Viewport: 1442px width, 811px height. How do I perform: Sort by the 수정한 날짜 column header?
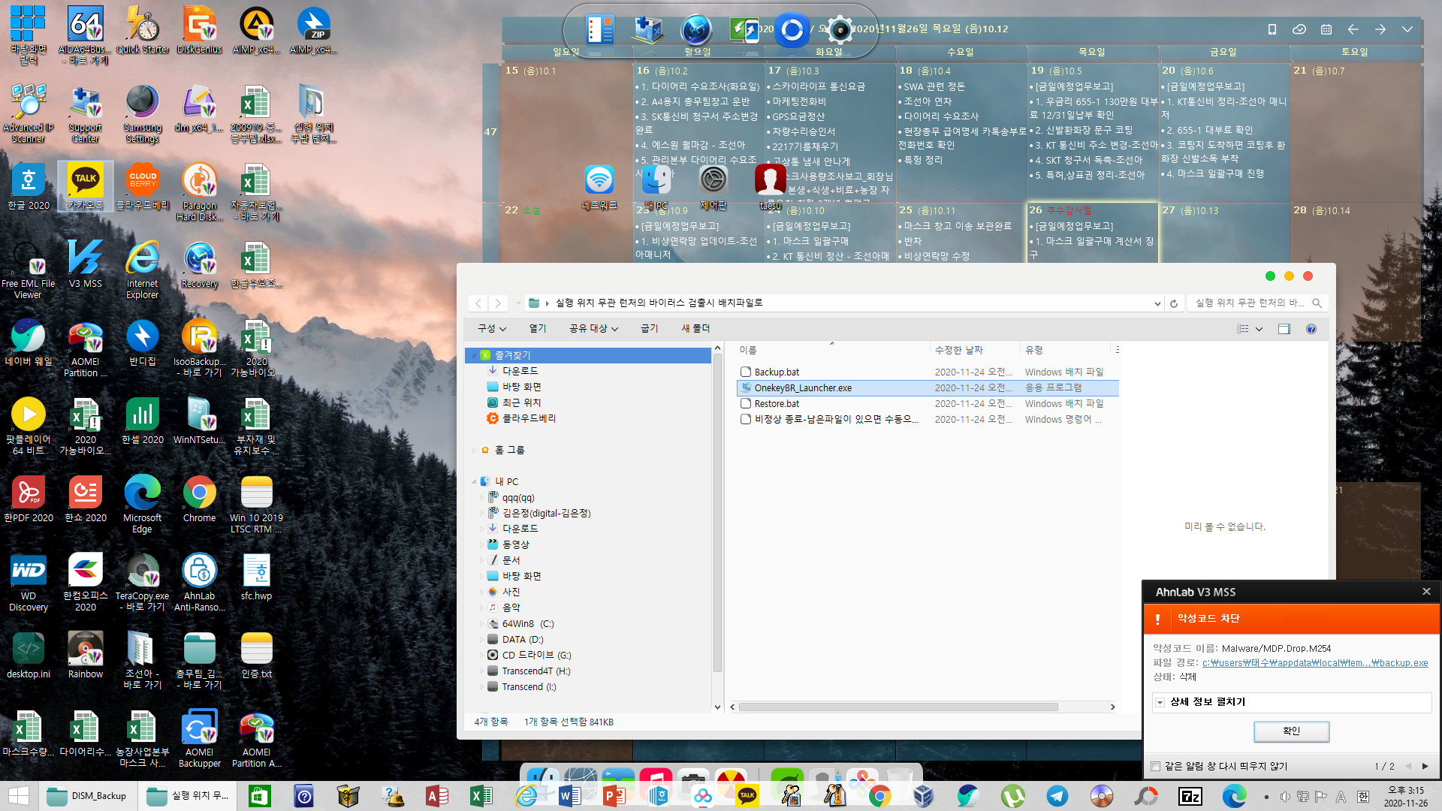coord(975,351)
